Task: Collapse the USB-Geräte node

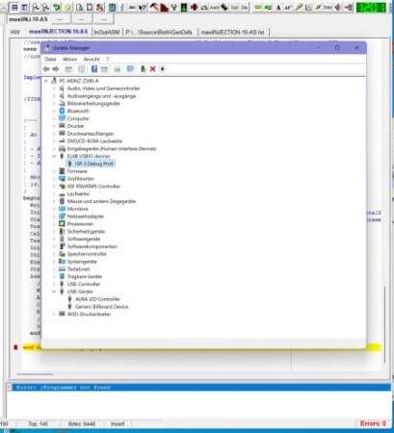Action: [x=54, y=292]
